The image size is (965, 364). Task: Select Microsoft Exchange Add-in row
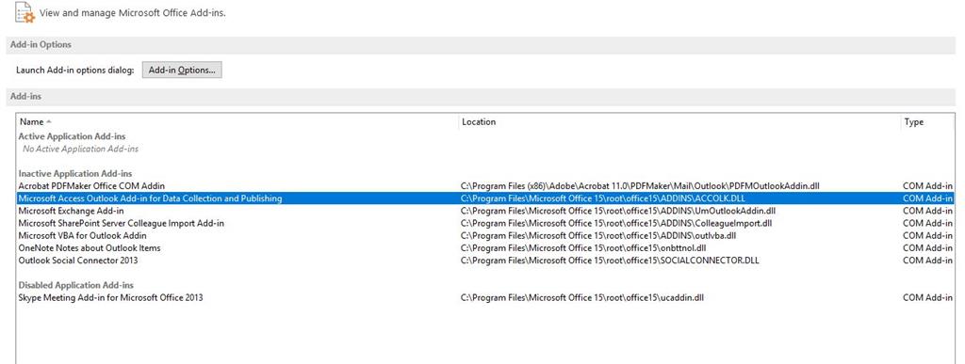[485, 211]
